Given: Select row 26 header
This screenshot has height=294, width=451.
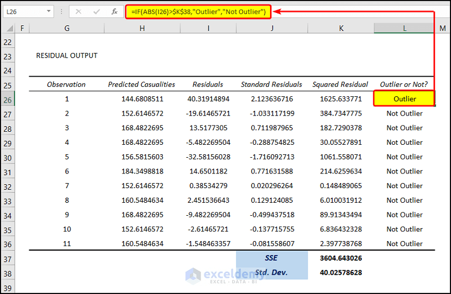Looking at the screenshot, I should 7,100.
